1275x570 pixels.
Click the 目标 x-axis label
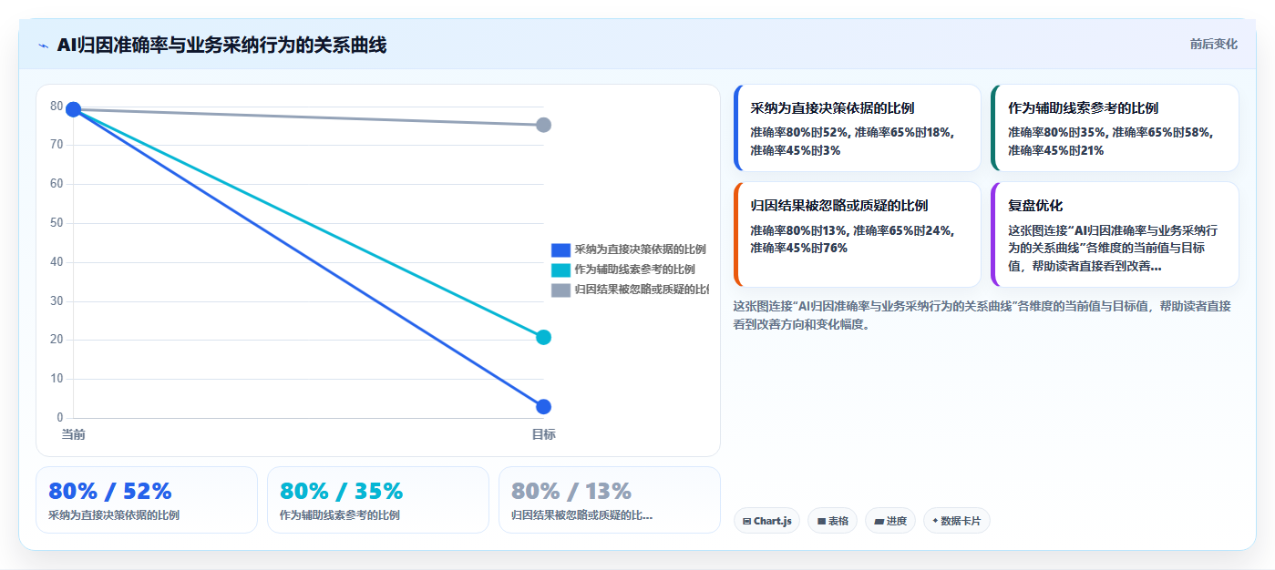[x=543, y=435]
